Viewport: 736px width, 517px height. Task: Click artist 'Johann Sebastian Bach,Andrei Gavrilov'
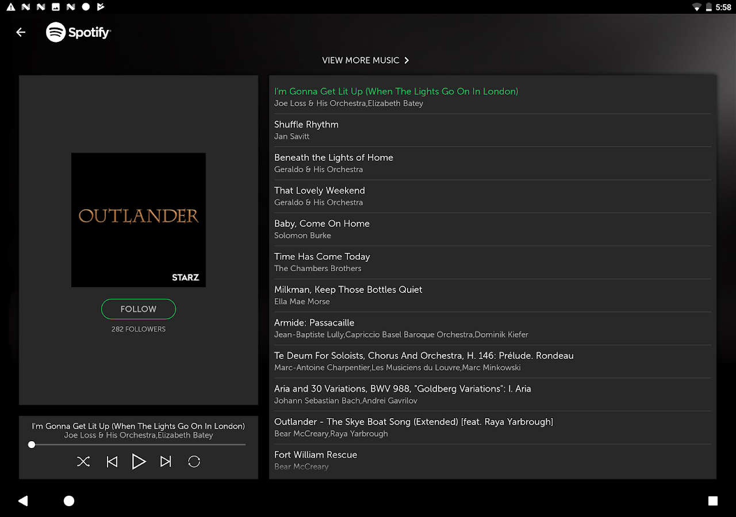pos(346,401)
